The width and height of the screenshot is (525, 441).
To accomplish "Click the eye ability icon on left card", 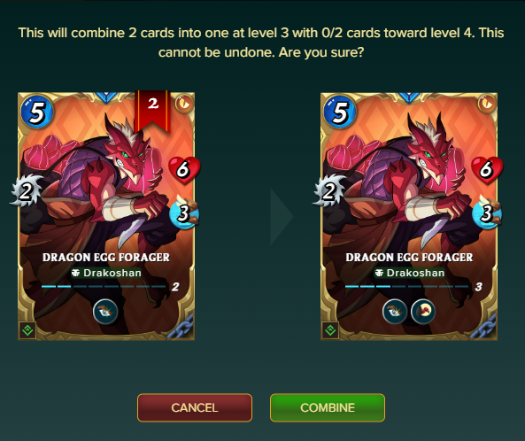I will 105,312.
